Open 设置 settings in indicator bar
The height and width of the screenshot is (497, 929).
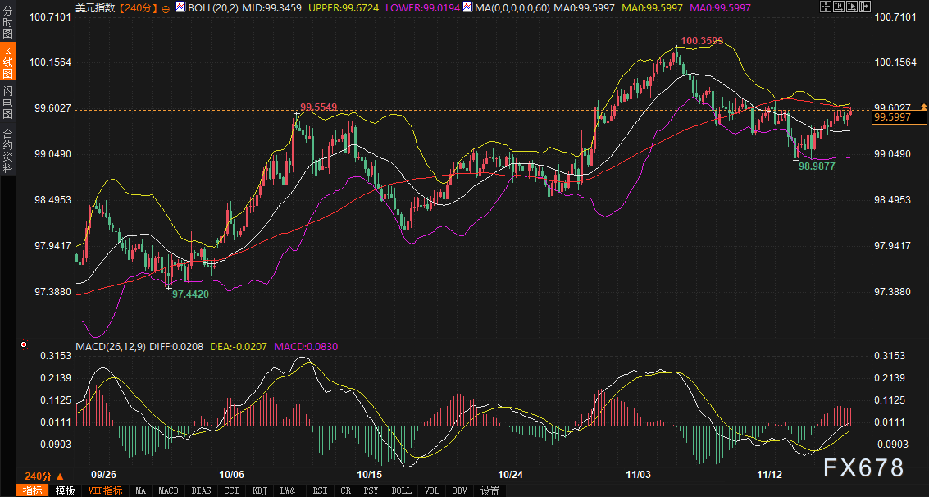[490, 490]
